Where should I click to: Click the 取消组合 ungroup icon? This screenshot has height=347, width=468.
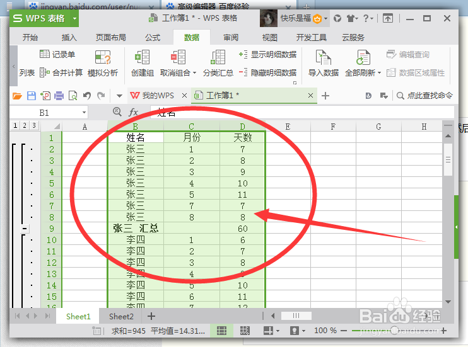point(178,57)
